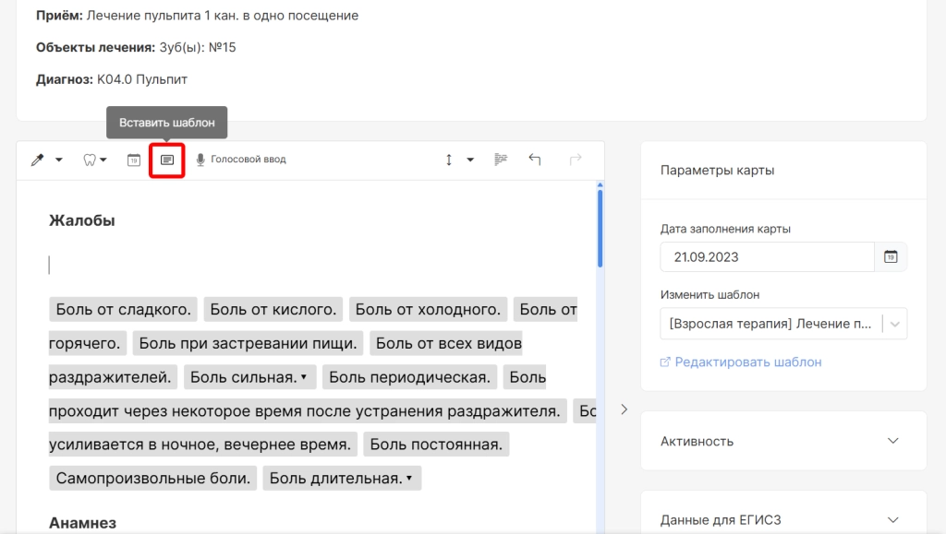Viewport: 946px width, 534px height.
Task: Open the tooth selector icon menu
Action: pos(94,160)
